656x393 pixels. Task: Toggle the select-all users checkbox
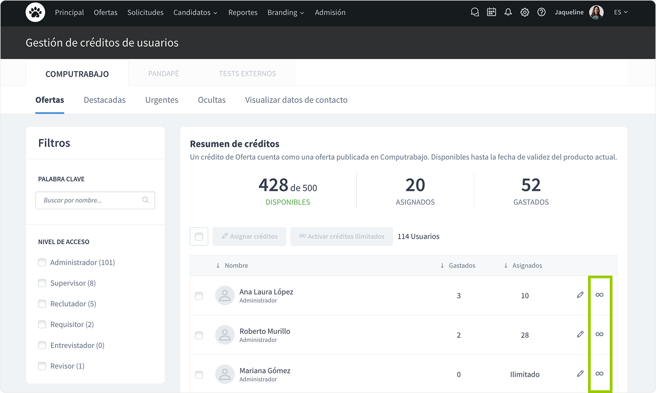click(199, 236)
